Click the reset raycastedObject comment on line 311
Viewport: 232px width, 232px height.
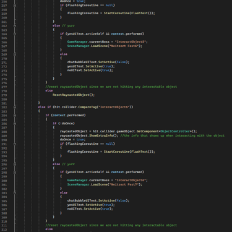pos(111,225)
